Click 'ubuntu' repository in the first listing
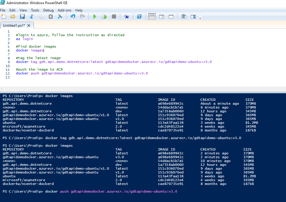This screenshot has width=286, height=202. pyautogui.click(x=9, y=123)
